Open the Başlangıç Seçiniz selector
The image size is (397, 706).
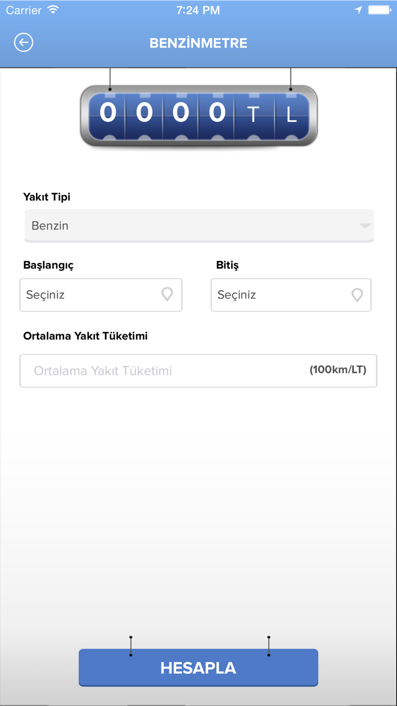[x=101, y=295]
